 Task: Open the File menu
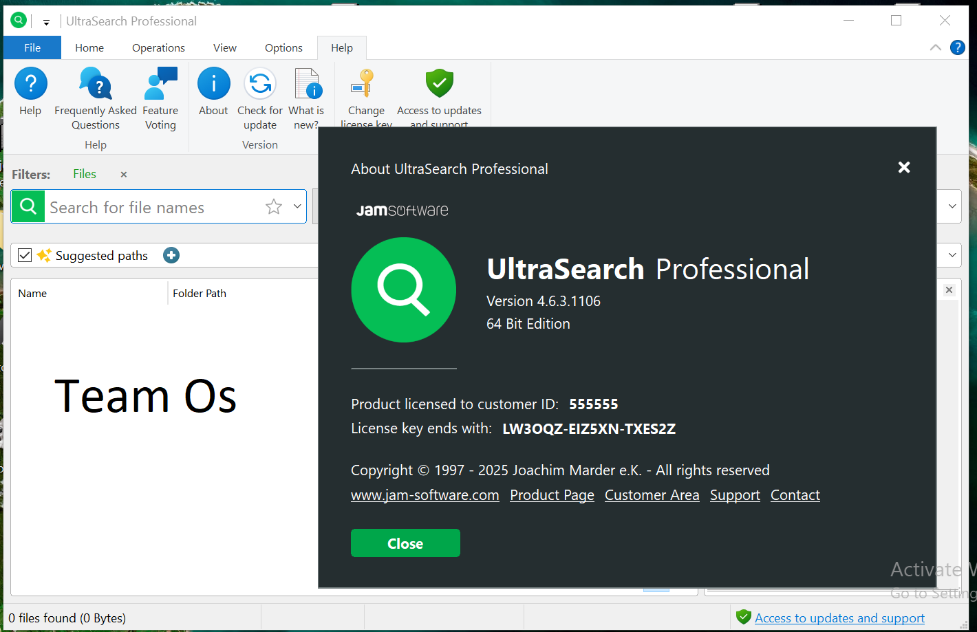point(32,47)
